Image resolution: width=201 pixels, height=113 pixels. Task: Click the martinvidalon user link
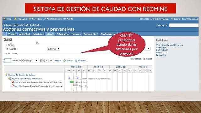161,19
